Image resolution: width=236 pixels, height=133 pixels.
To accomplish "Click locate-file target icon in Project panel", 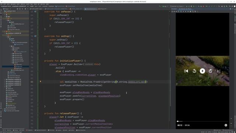I will (x=17, y=9).
